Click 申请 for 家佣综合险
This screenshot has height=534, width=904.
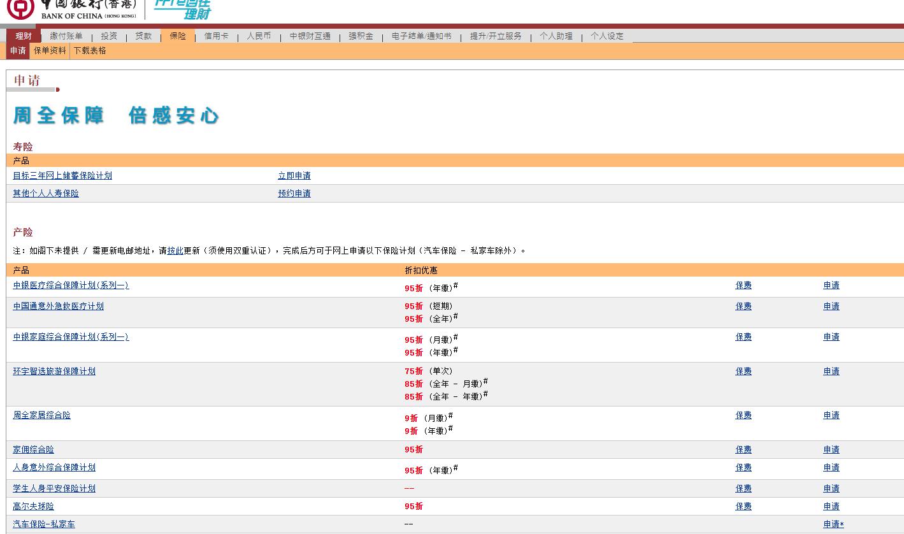pos(831,450)
